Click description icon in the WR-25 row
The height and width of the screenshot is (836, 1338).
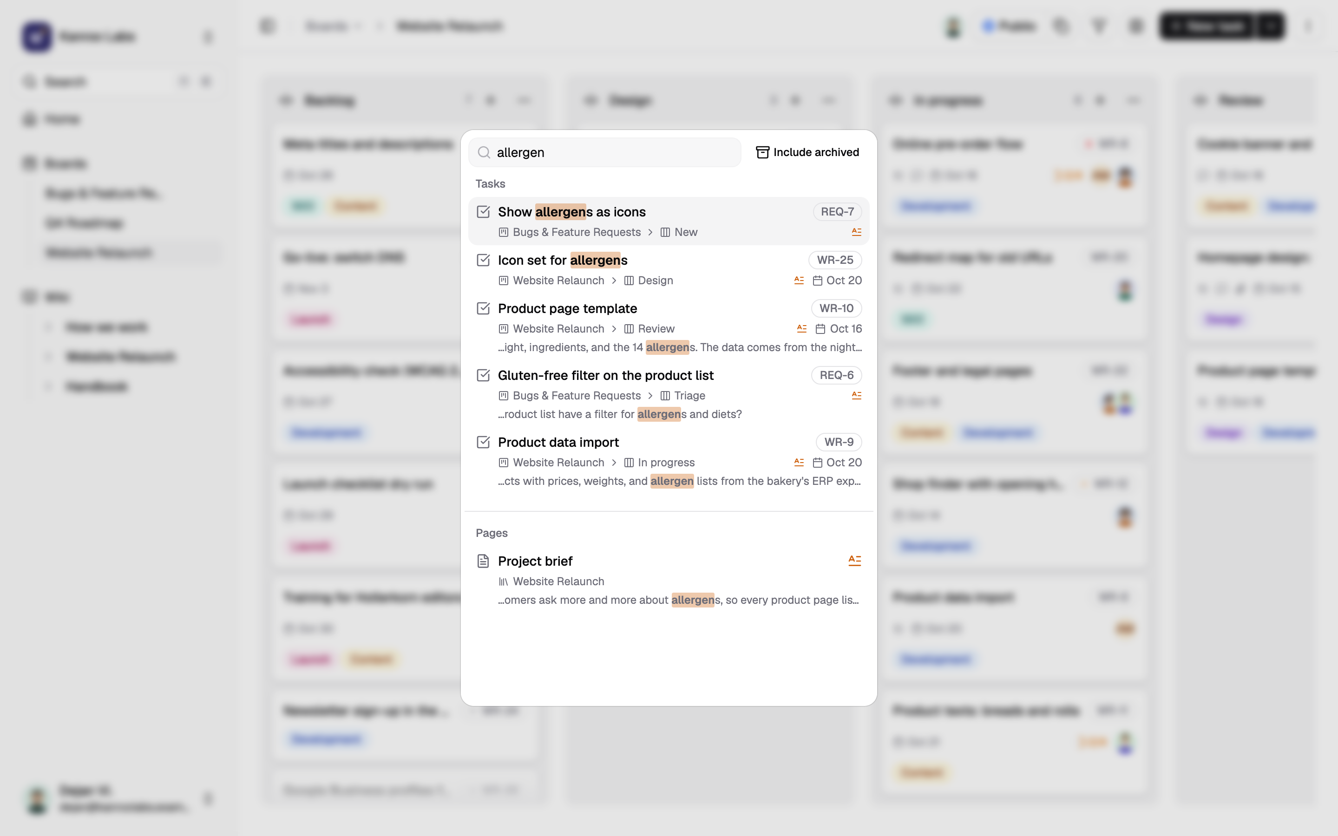pyautogui.click(x=799, y=281)
